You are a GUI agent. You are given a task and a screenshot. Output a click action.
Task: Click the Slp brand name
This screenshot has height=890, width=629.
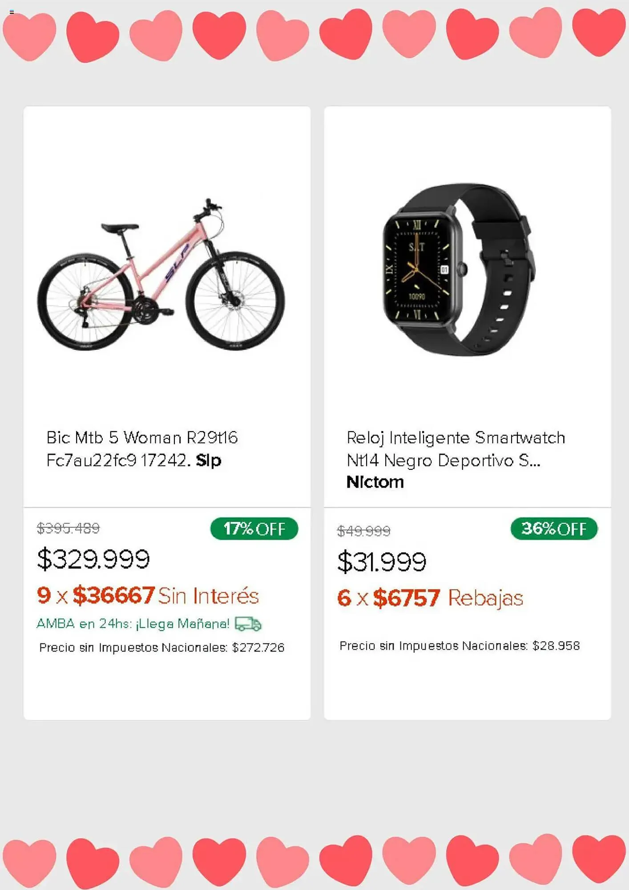209,460
